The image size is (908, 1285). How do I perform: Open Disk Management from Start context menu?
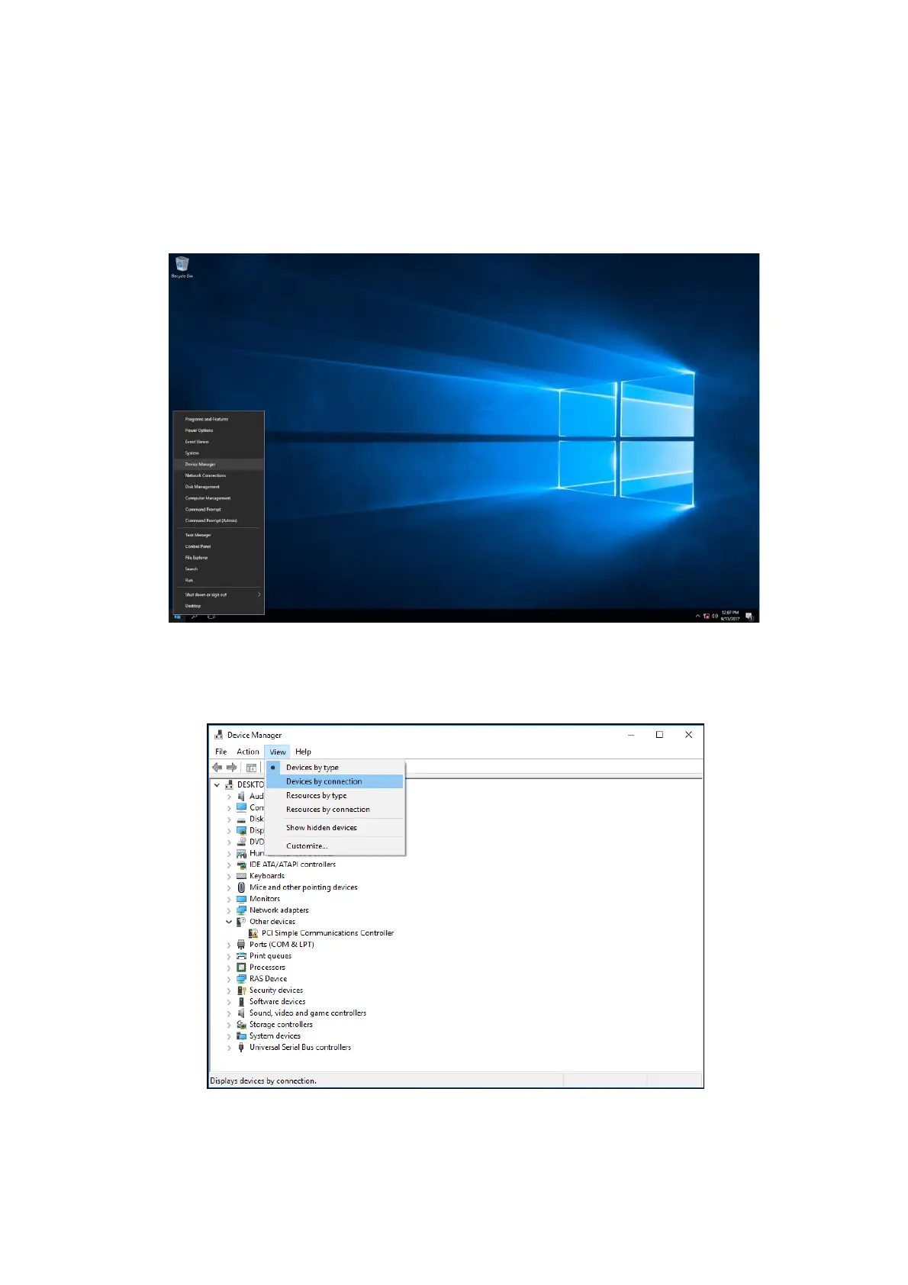point(219,487)
